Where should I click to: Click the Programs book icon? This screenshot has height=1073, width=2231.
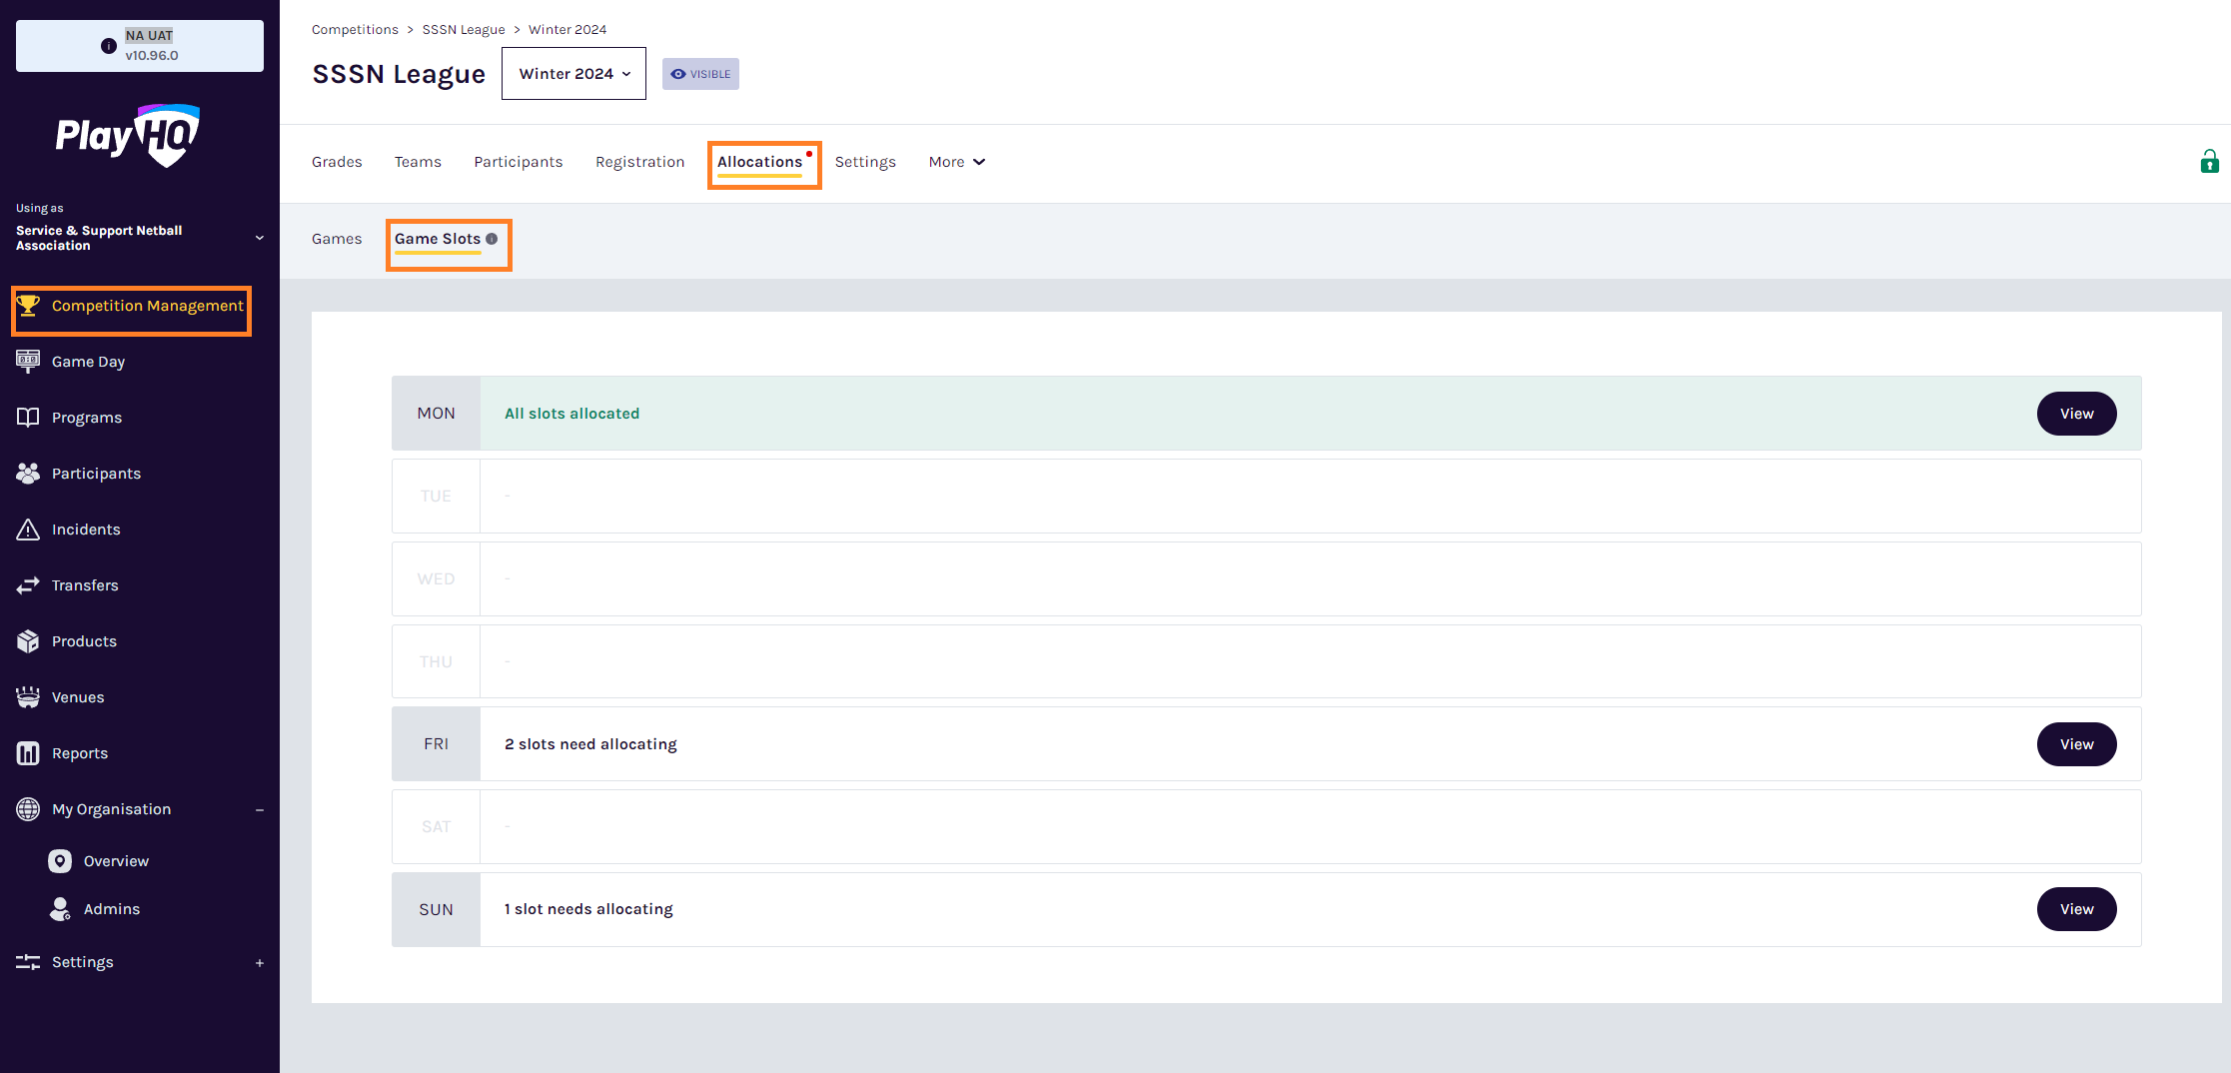click(x=28, y=418)
